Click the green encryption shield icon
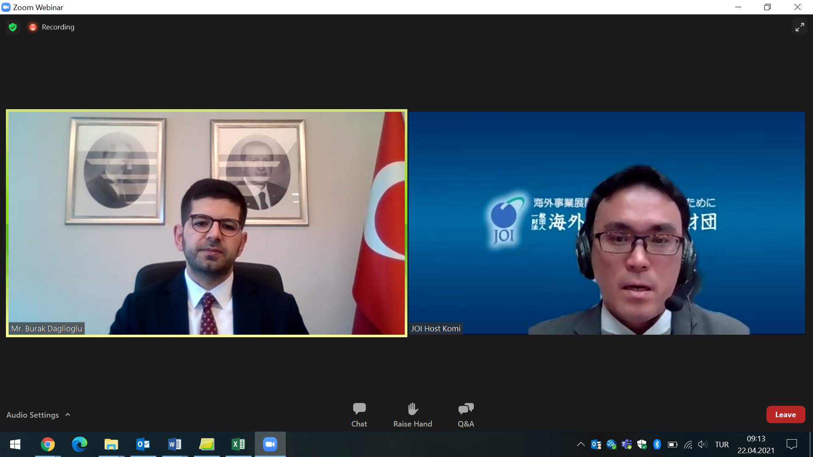Viewport: 813px width, 457px height. coord(13,27)
